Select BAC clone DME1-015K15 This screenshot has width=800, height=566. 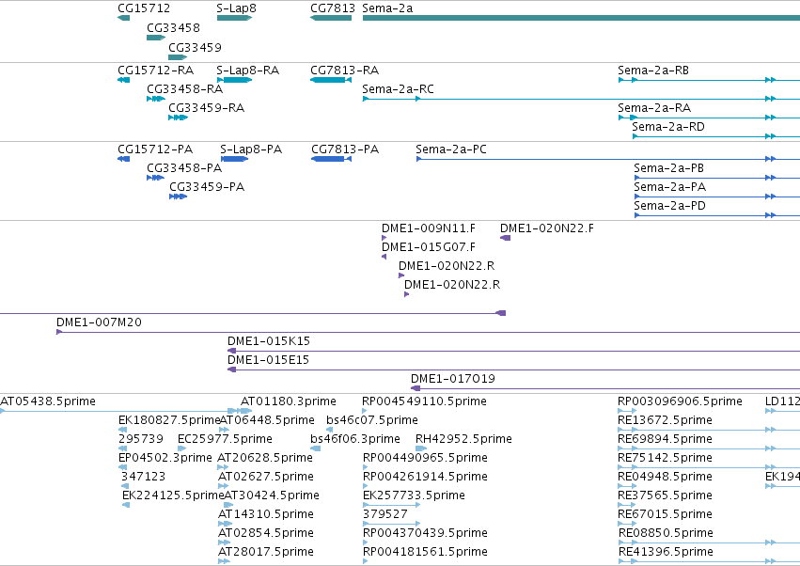click(269, 341)
